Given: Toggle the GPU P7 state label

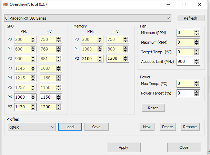Looking at the screenshot, I should [10, 107].
